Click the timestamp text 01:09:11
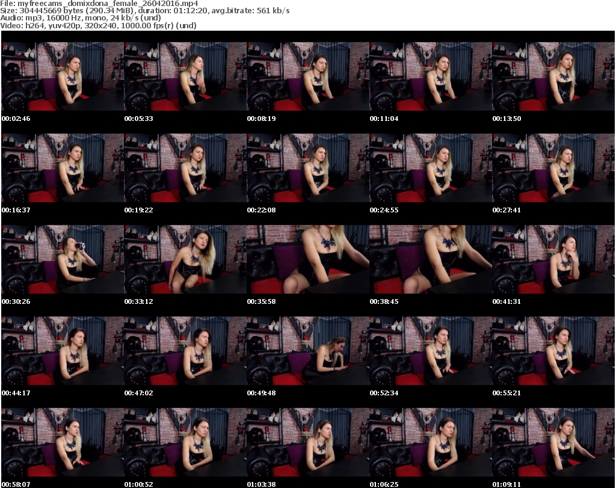Viewport: 616px width, 488px height. (x=507, y=484)
